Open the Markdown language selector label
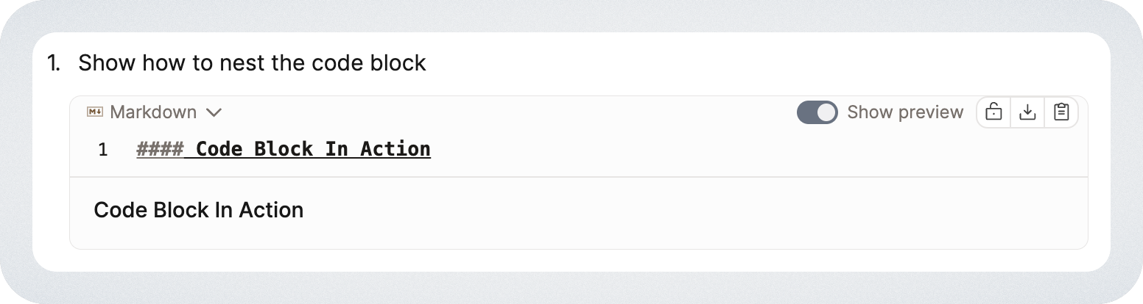Screen dimensions: 1143x304 pyautogui.click(x=153, y=112)
